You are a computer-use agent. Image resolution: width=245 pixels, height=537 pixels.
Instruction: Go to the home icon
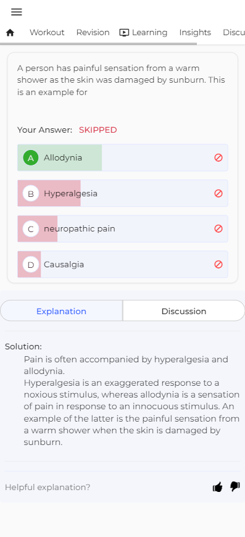click(10, 33)
